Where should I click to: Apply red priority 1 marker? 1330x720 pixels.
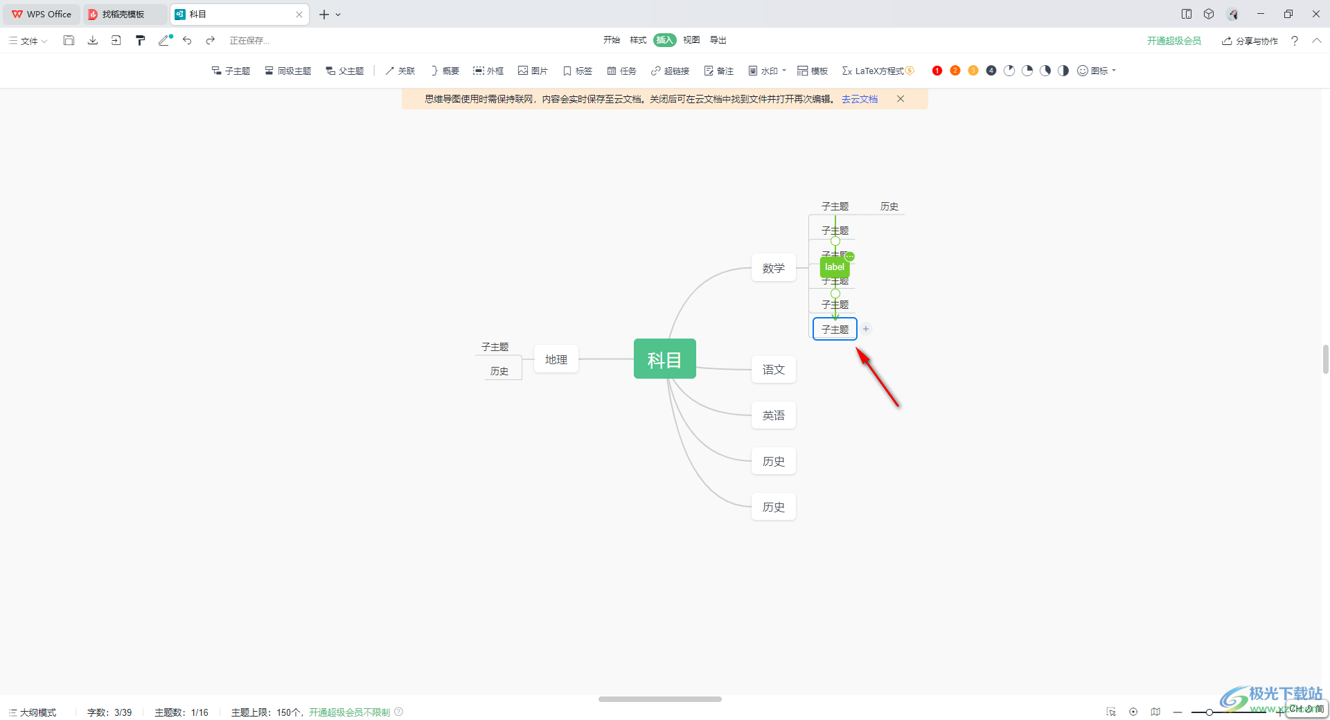pos(937,71)
